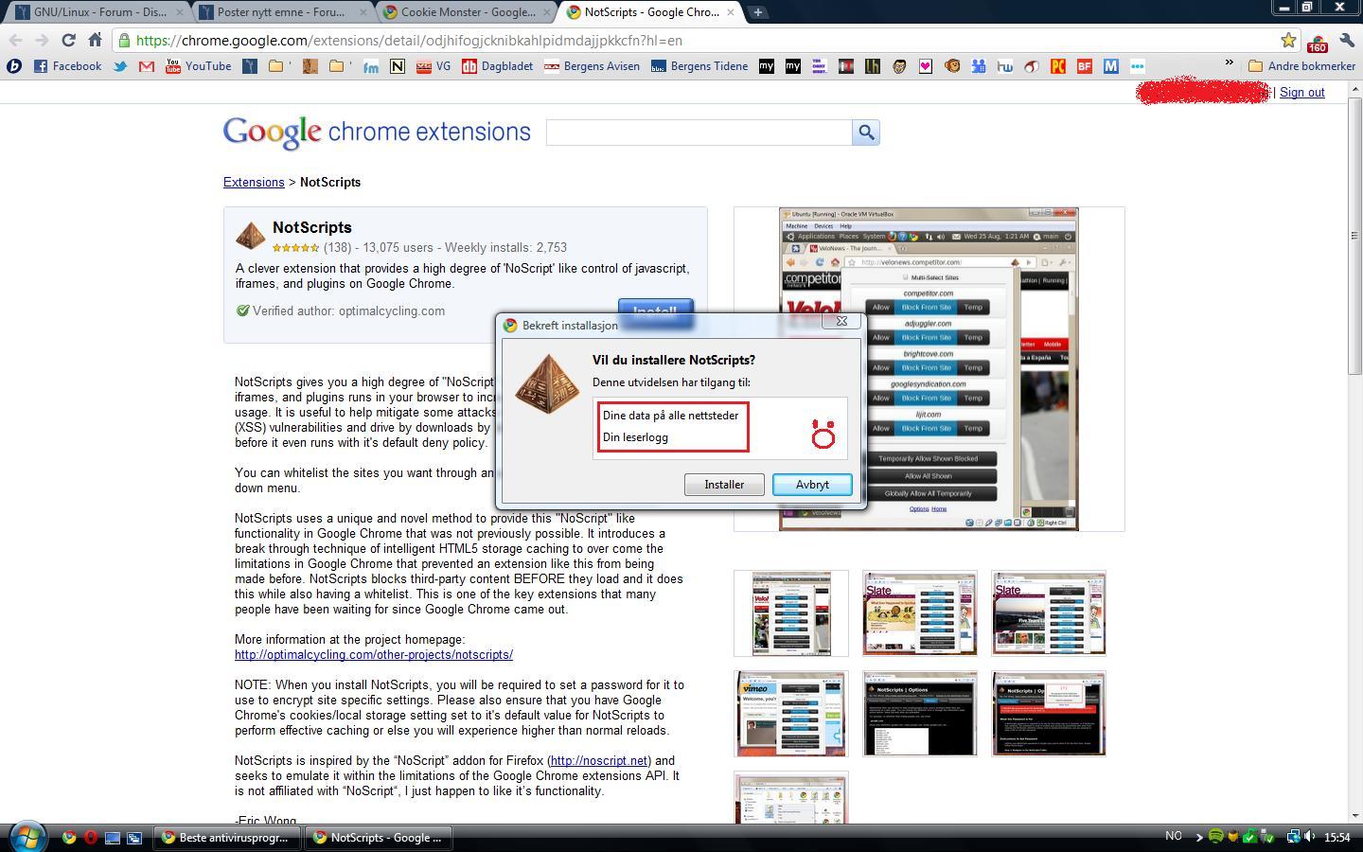Image resolution: width=1363 pixels, height=852 pixels.
Task: Open the large NotScripts preview screenshot
Action: (929, 369)
